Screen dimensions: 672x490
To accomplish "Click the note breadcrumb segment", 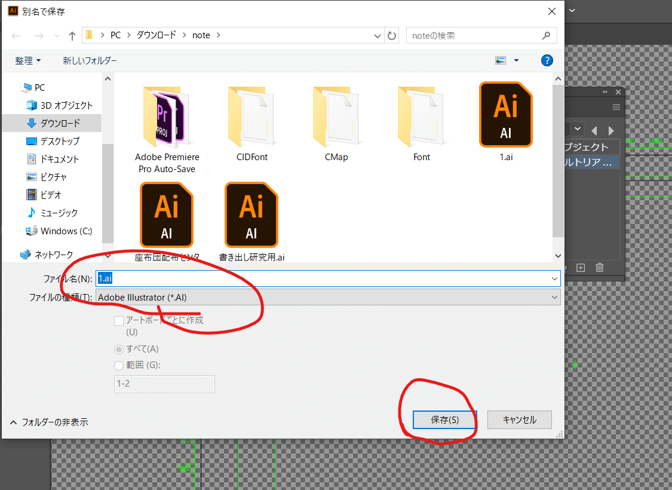I will click(x=201, y=36).
